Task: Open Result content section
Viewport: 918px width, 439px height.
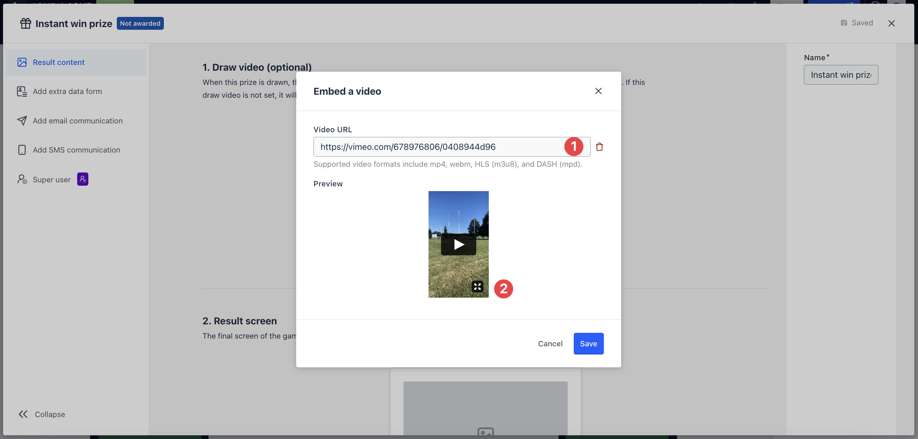Action: (59, 62)
